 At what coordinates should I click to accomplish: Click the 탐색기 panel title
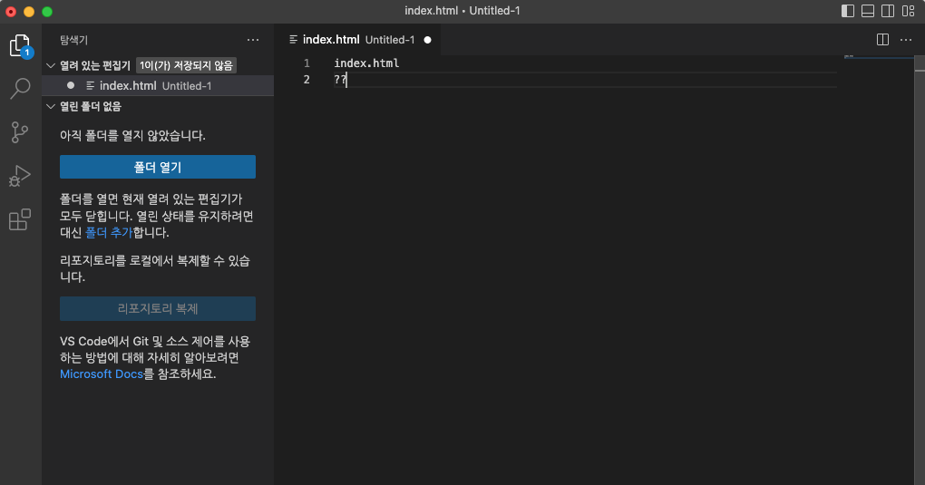73,40
